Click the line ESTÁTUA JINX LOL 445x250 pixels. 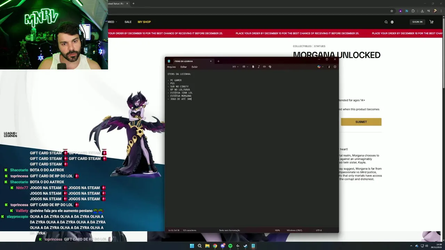coord(180,93)
